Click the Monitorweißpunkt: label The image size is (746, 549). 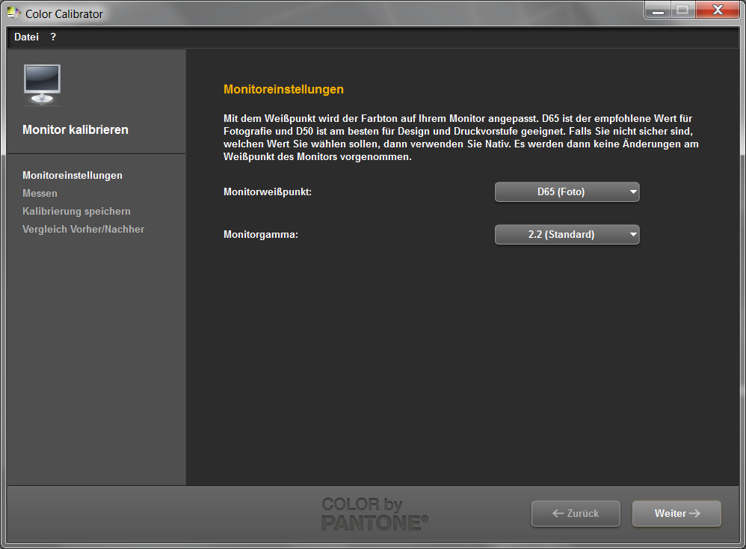coord(268,192)
